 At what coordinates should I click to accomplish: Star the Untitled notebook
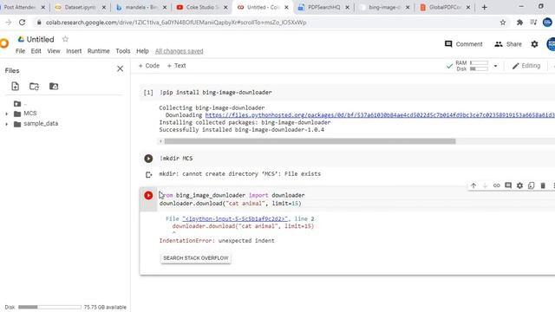tap(65, 39)
